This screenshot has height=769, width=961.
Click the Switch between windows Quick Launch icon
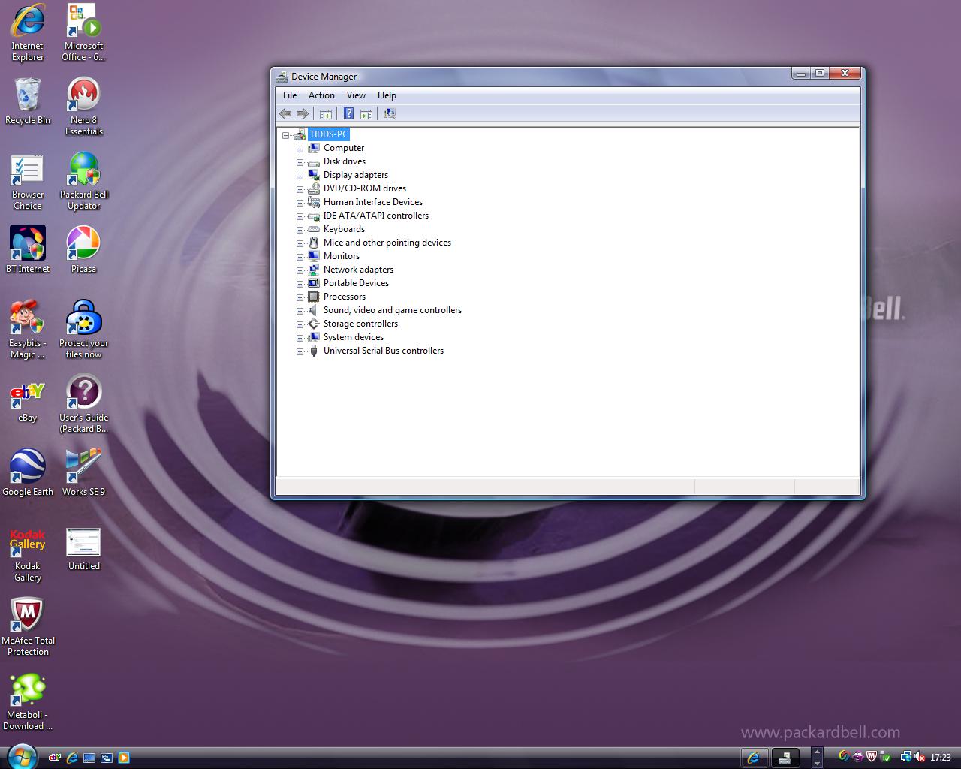tap(107, 758)
